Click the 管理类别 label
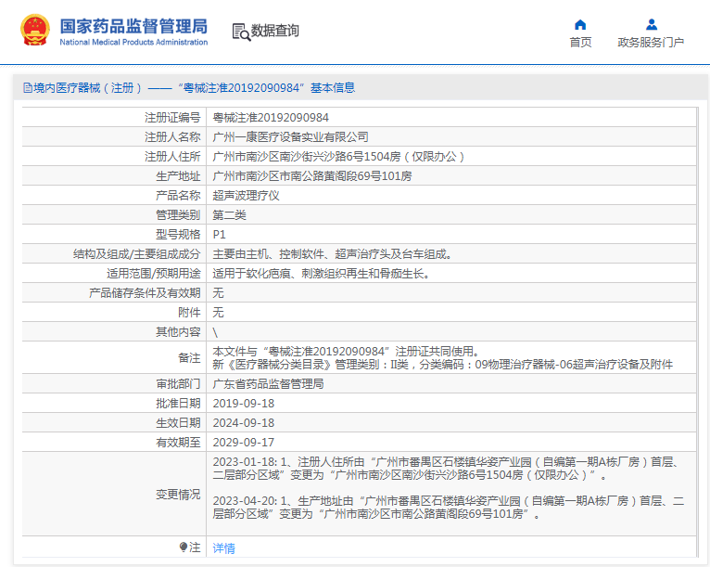 click(x=178, y=215)
